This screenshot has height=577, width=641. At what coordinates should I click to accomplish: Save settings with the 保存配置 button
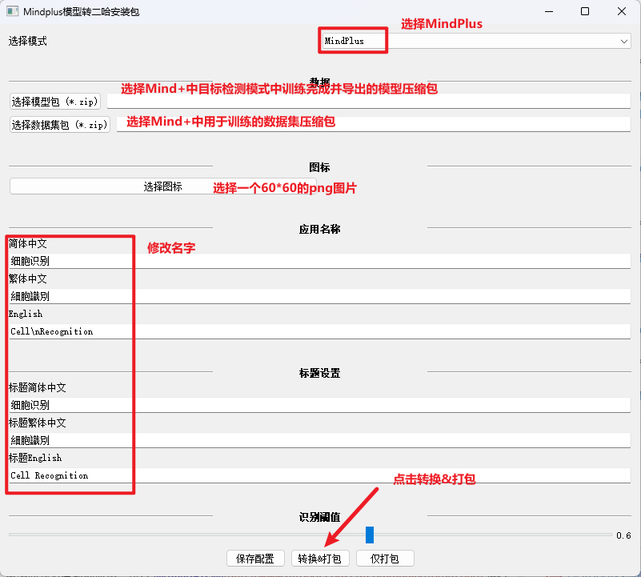256,559
